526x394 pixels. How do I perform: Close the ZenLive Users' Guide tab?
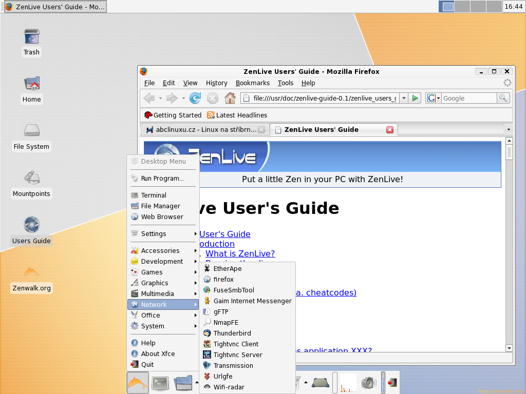click(x=390, y=130)
